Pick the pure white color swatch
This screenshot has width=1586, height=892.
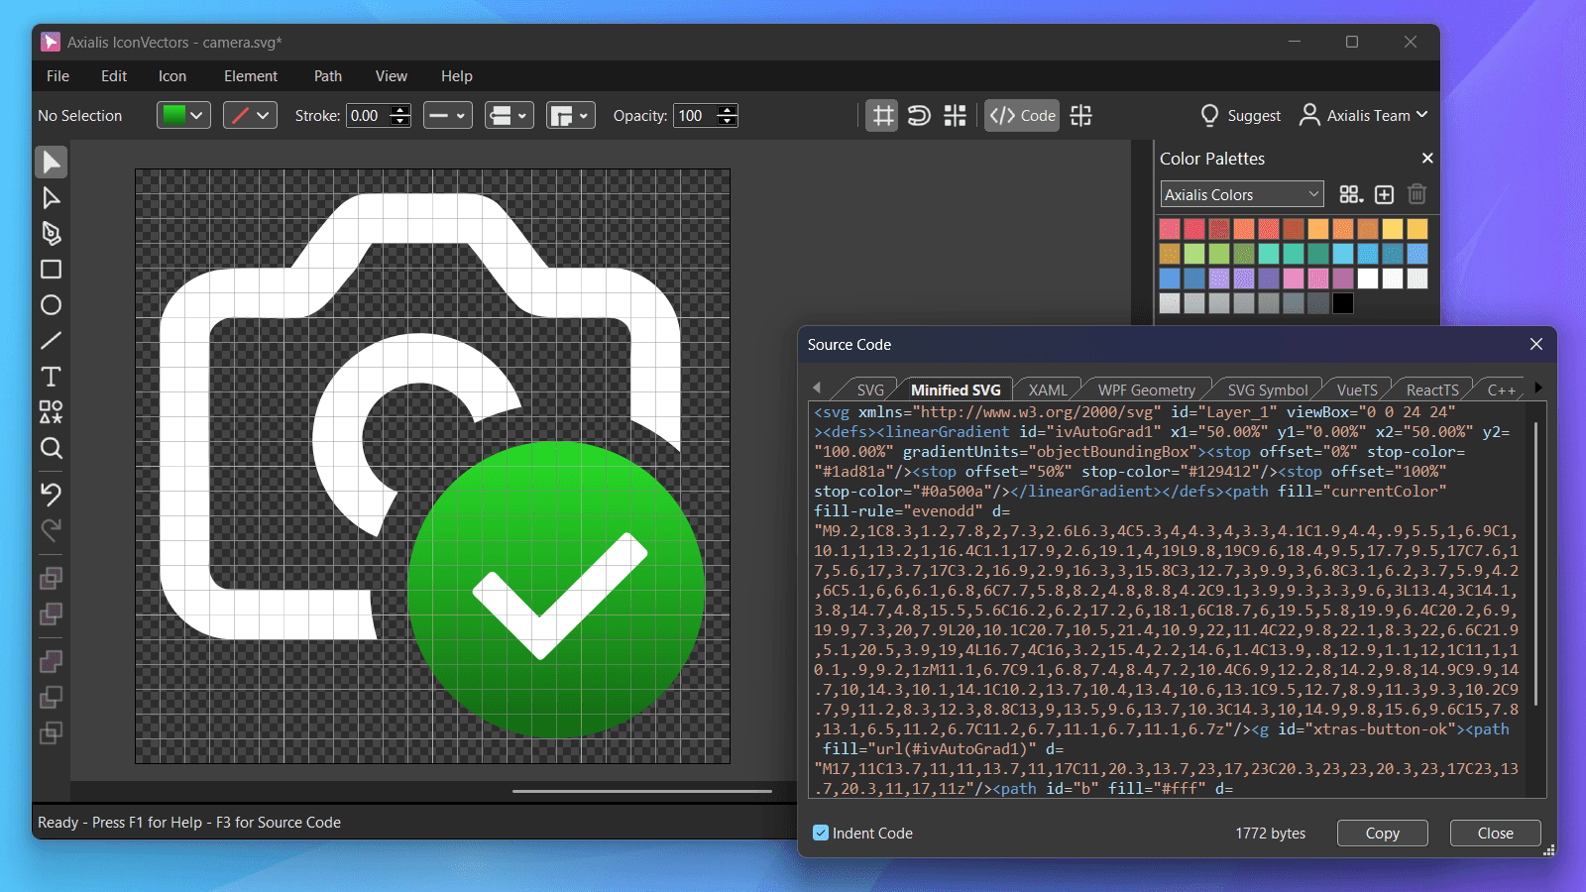(x=1368, y=279)
